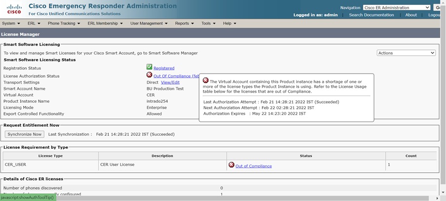Open the ERL Membership menu
Image resolution: width=446 pixels, height=201 pixels.
(x=105, y=23)
